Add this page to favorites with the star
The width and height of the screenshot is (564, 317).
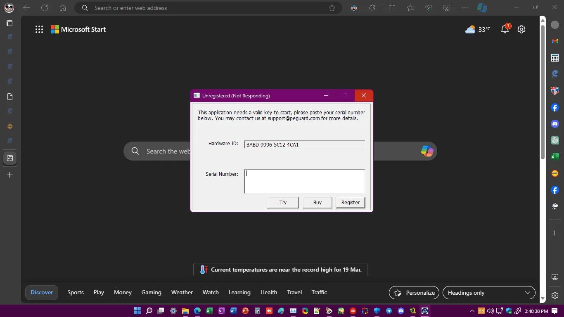coord(332,8)
